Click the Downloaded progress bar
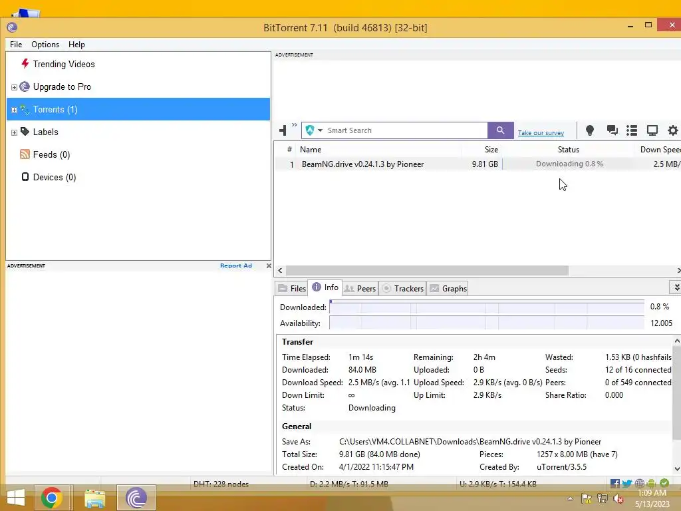681x511 pixels. [487, 307]
